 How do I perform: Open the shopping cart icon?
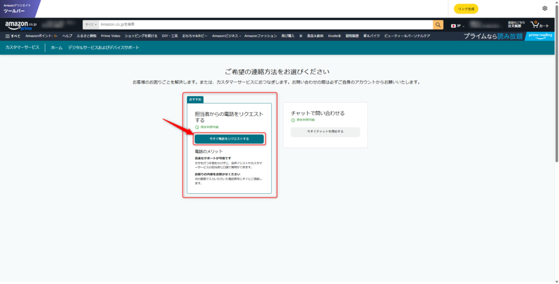539,25
